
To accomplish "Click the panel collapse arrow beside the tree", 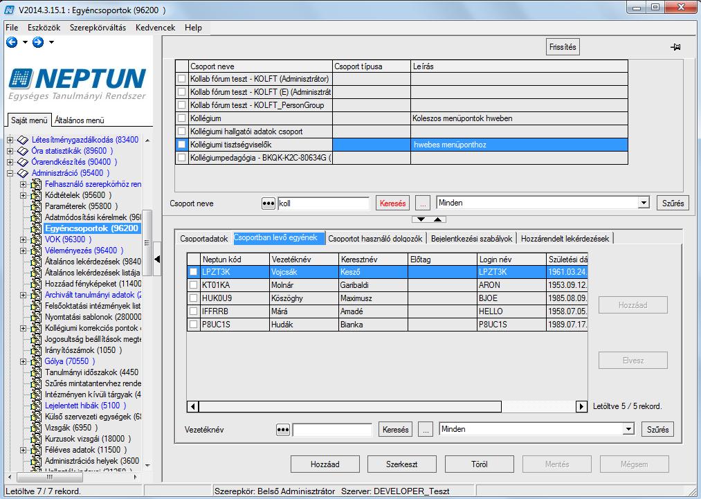I will [157, 259].
